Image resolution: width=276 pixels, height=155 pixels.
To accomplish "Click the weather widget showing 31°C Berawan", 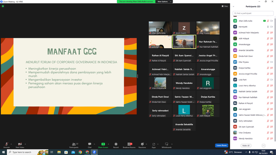I will pos(233,152).
